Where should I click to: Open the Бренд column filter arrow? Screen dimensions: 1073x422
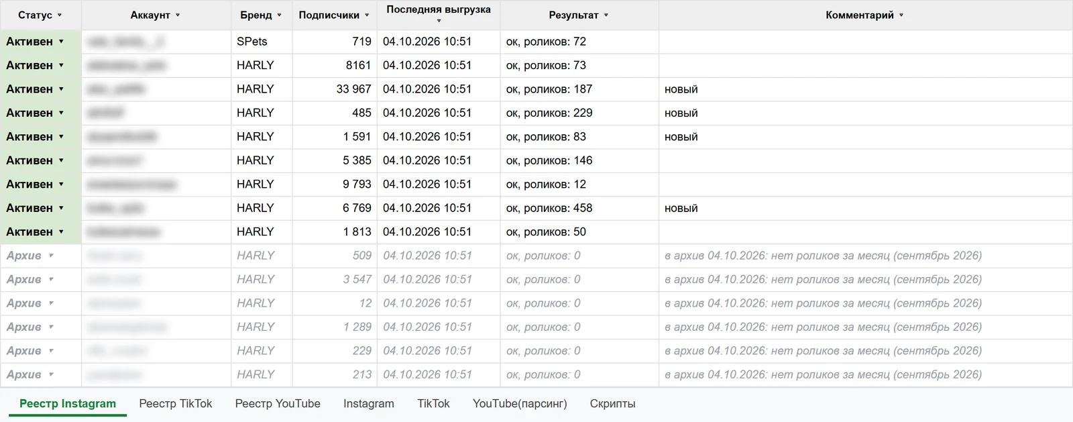[280, 15]
